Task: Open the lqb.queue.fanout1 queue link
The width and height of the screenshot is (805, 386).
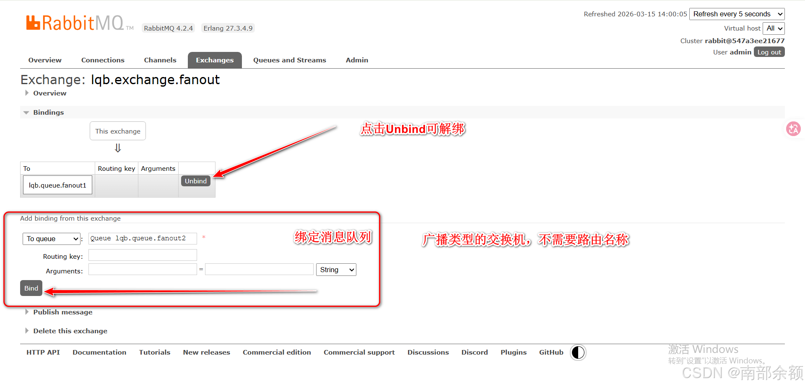Action: pyautogui.click(x=57, y=185)
